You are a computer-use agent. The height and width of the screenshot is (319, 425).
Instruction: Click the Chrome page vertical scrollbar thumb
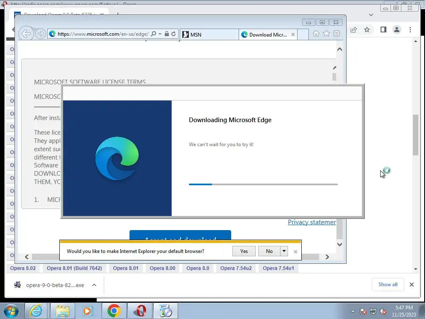coord(416,135)
